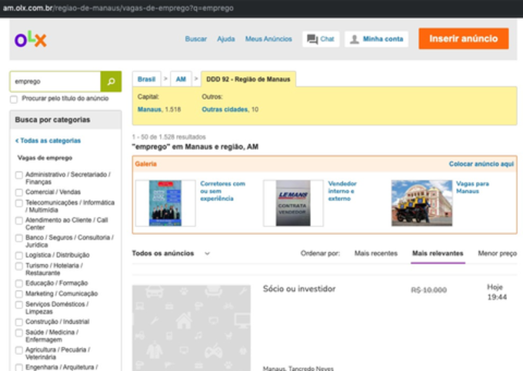Open the Corretores gallery ad thumbnail

point(165,203)
